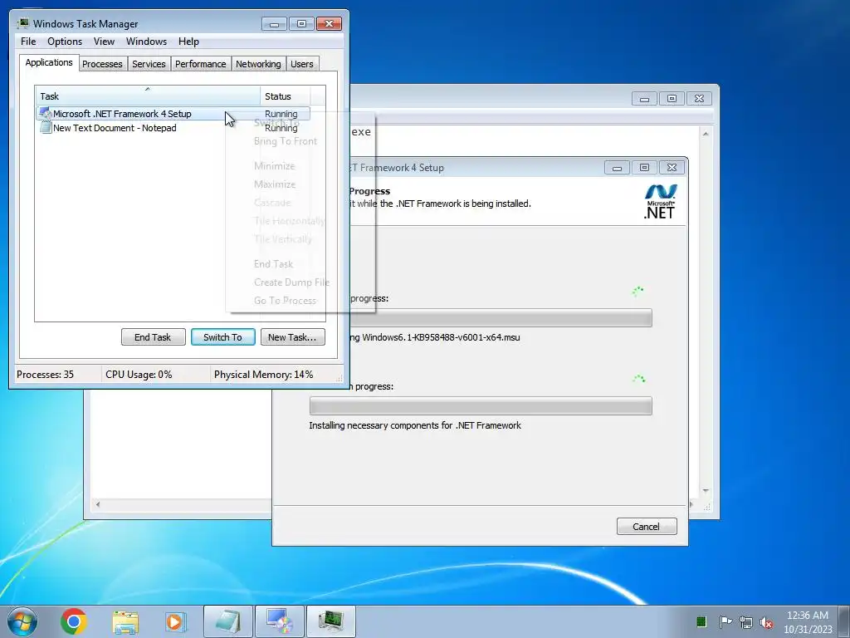Open the Action Center flag icon
This screenshot has width=850, height=638.
coord(725,621)
